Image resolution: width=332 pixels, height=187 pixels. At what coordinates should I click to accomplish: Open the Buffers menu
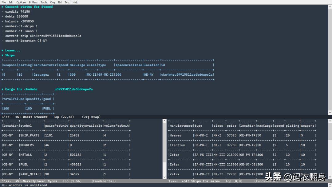[33, 2]
